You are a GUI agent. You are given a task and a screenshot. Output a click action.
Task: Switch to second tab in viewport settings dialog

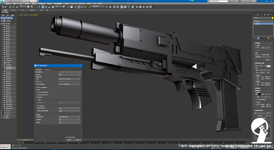click(x=47, y=70)
